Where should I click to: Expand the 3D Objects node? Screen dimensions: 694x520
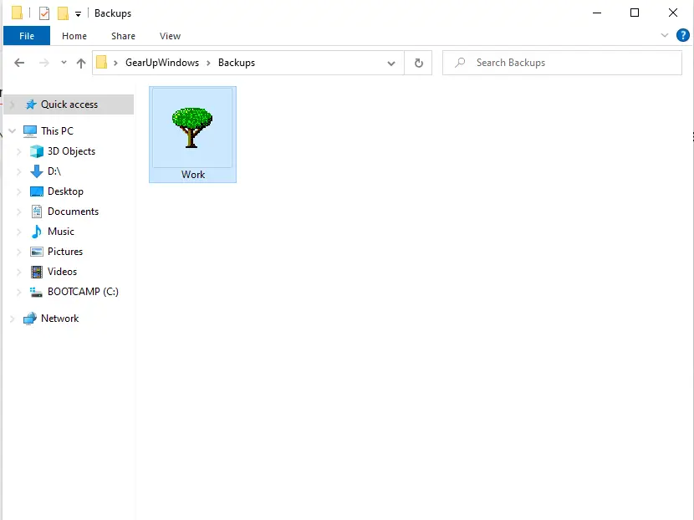pos(18,151)
